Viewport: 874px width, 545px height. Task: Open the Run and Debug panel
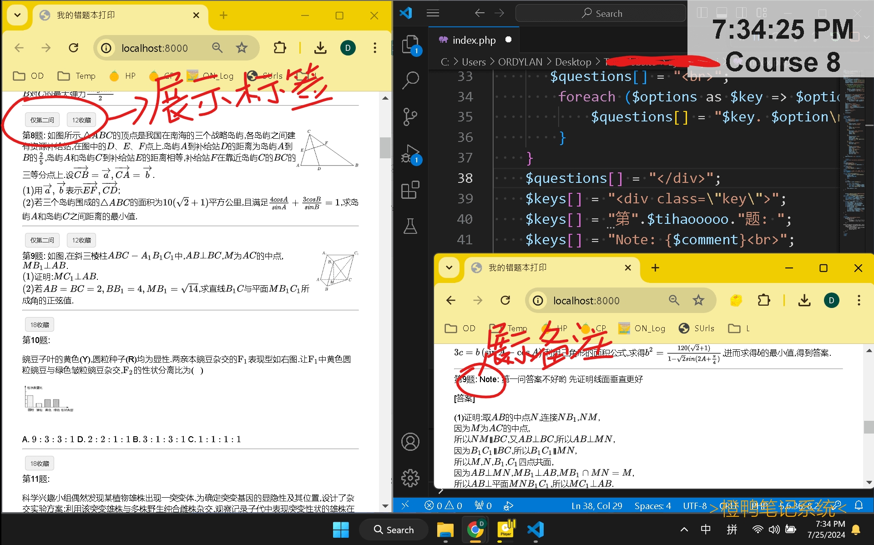pyautogui.click(x=410, y=153)
